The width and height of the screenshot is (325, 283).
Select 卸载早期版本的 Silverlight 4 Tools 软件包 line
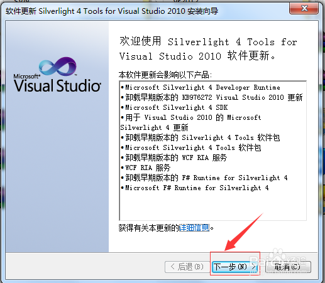click(x=201, y=137)
